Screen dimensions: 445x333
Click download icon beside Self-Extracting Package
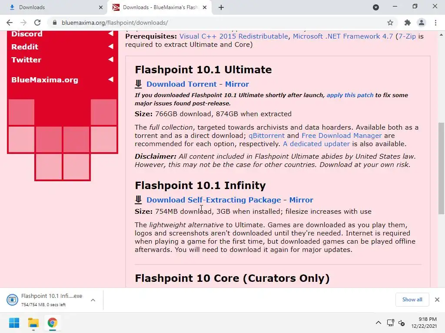pos(138,199)
